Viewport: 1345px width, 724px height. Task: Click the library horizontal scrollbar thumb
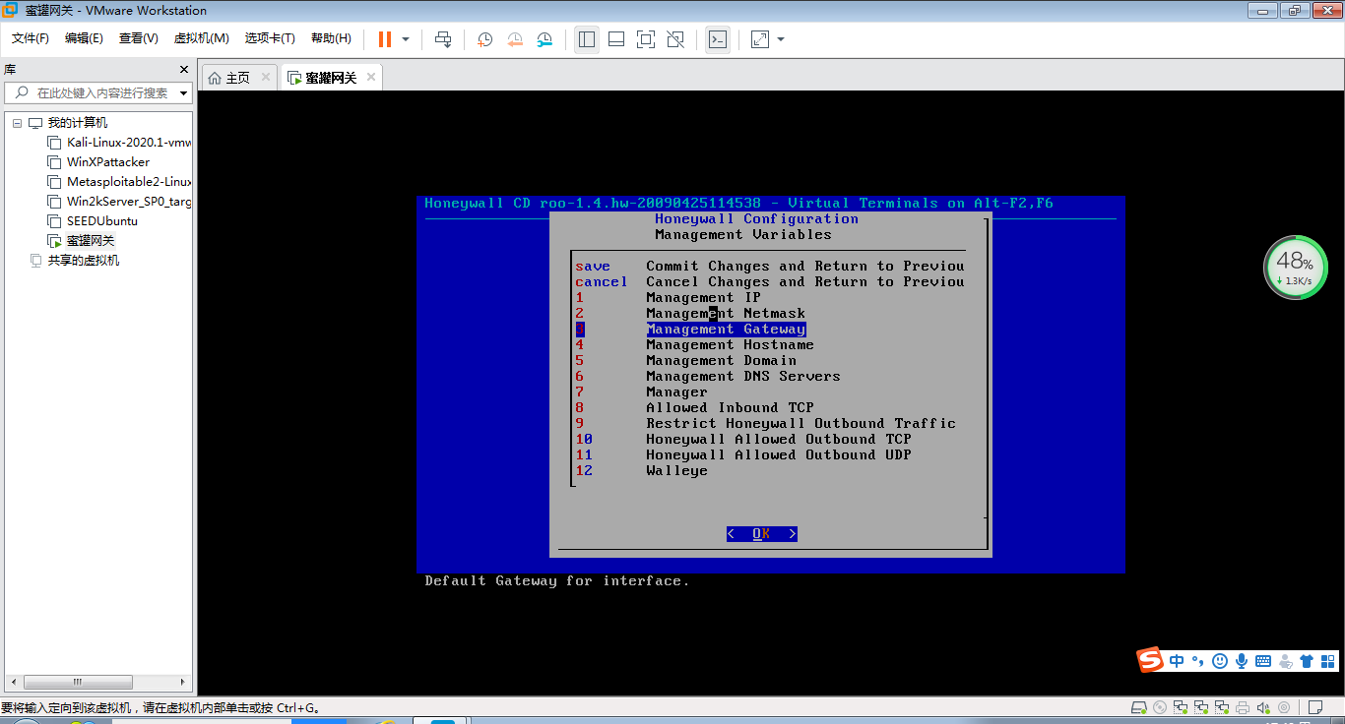point(78,682)
